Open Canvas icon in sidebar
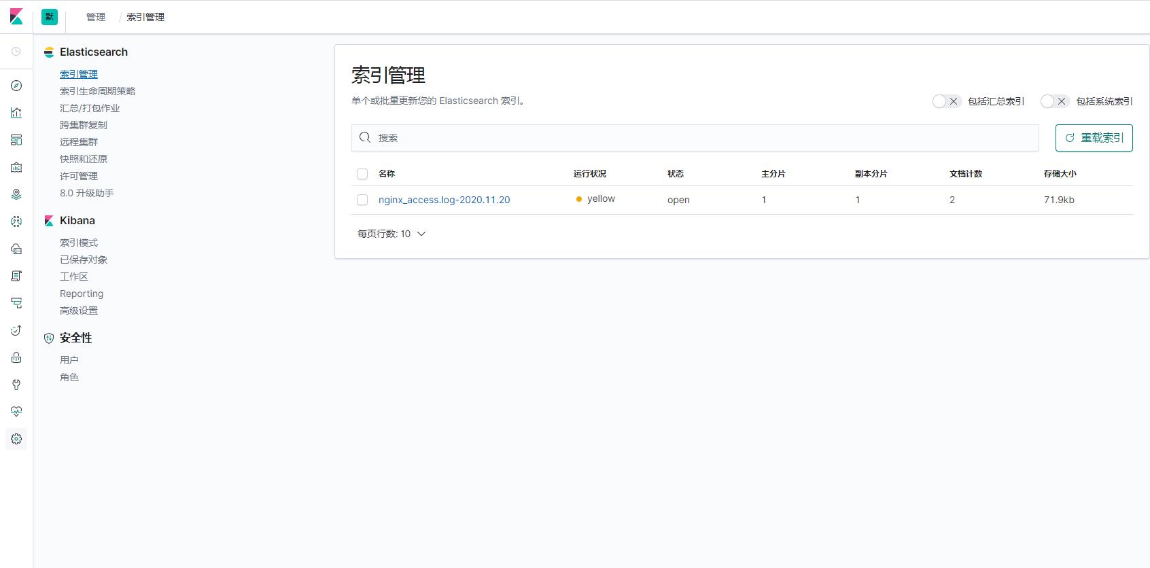1150x568 pixels. click(x=16, y=167)
